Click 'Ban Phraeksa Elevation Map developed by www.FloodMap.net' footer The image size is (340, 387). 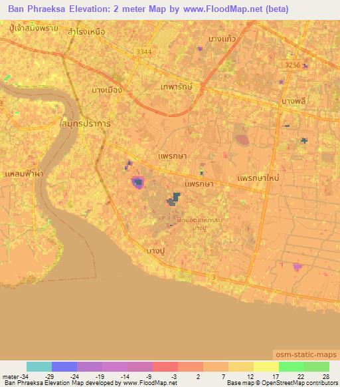point(91,383)
